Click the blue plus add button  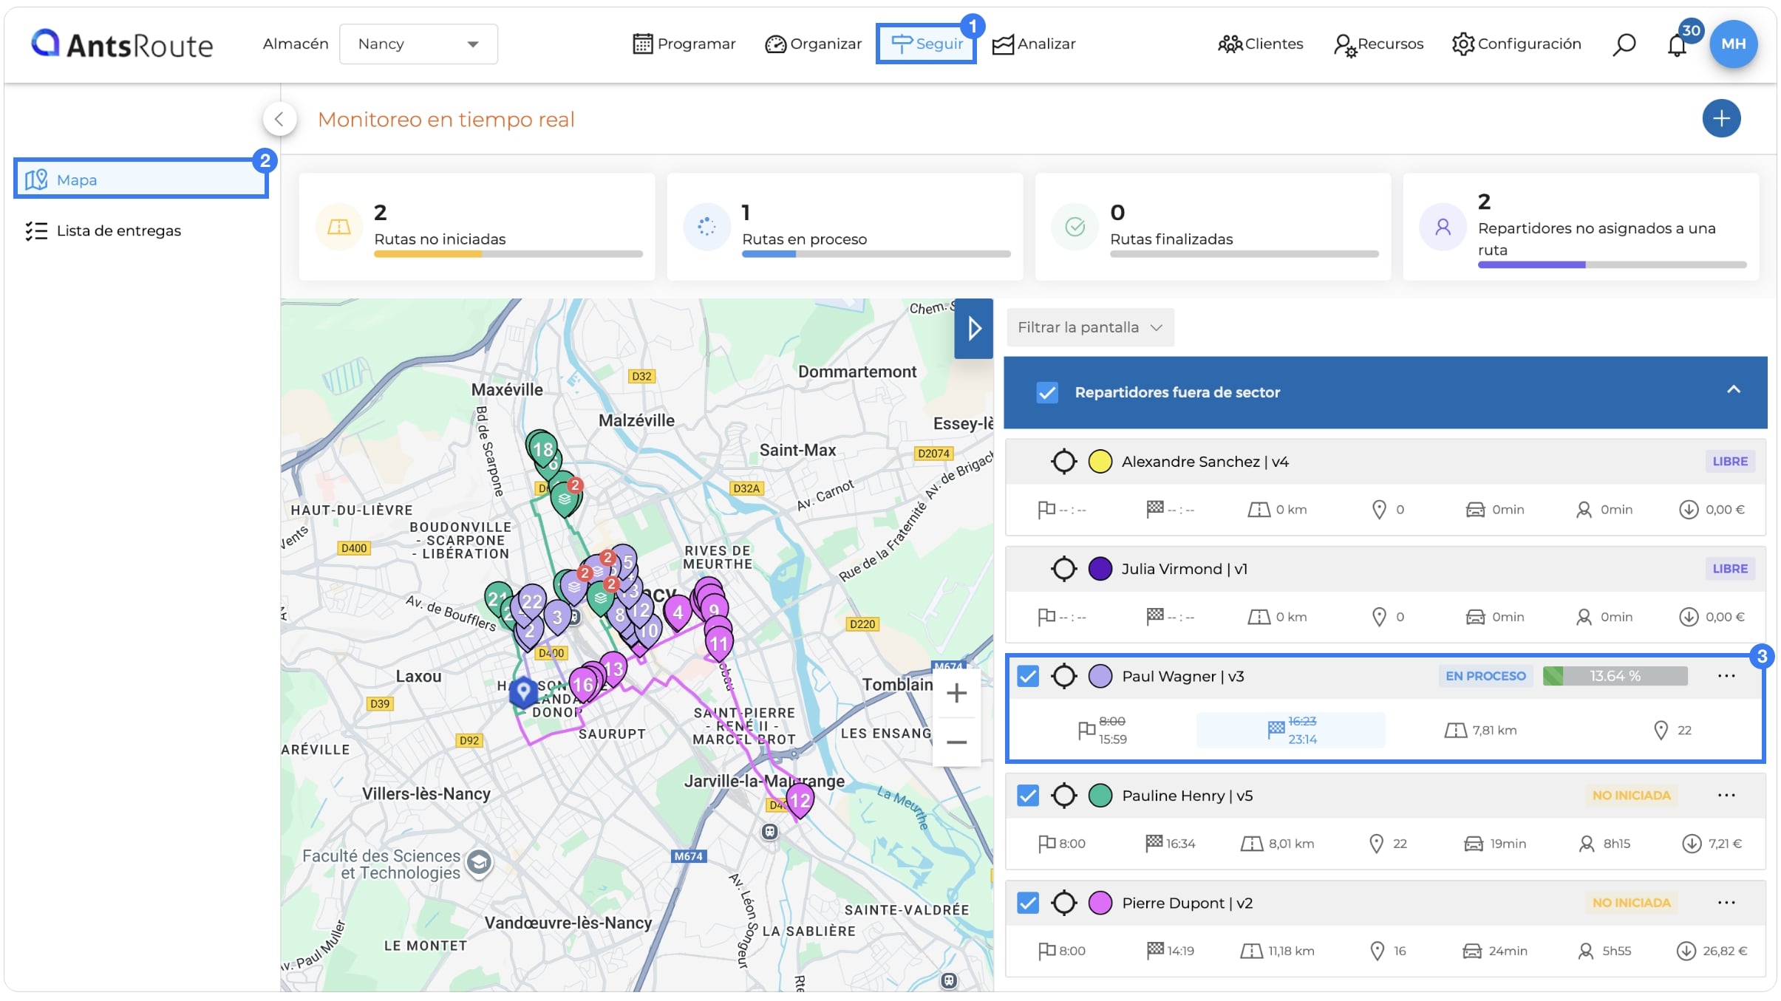(1721, 118)
